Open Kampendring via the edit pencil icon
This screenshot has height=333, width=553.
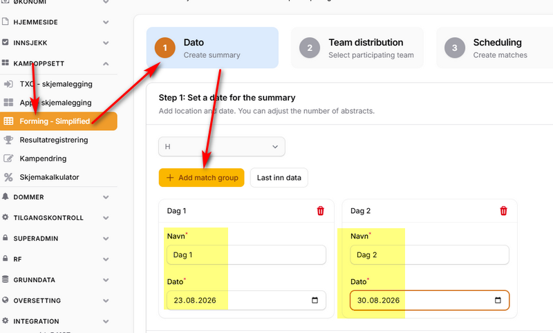point(8,159)
